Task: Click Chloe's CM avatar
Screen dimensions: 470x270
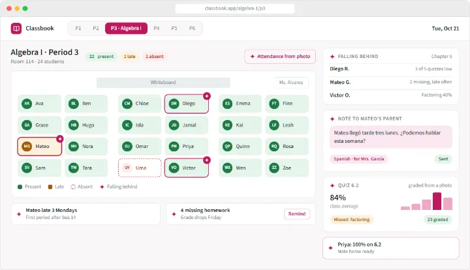Action: (x=127, y=104)
